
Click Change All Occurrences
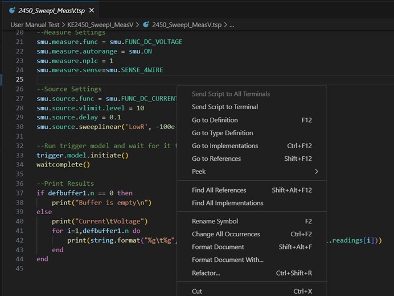pos(226,234)
